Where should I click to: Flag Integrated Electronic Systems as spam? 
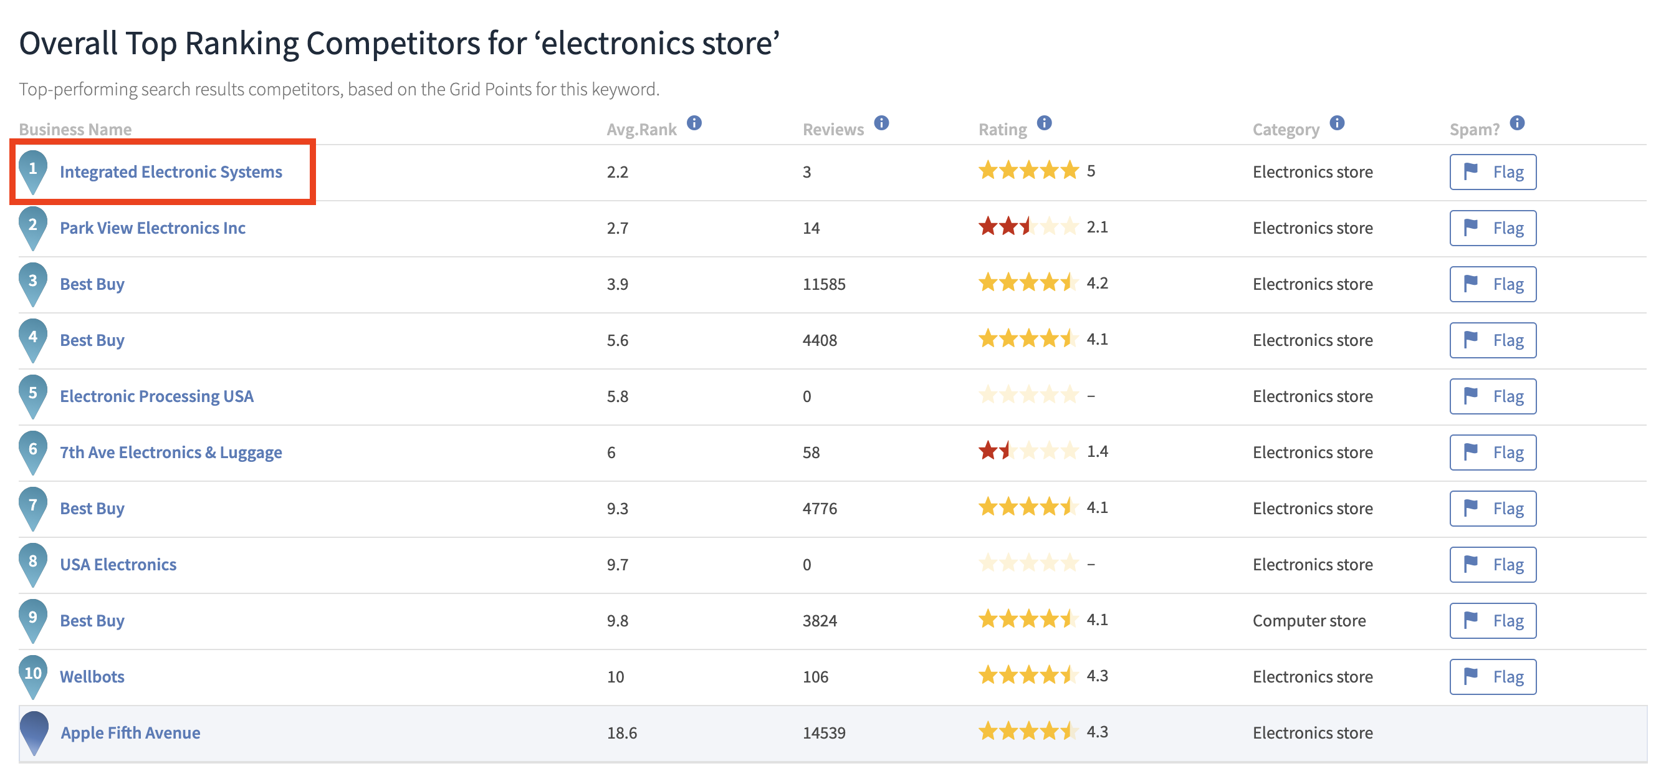coord(1493,172)
